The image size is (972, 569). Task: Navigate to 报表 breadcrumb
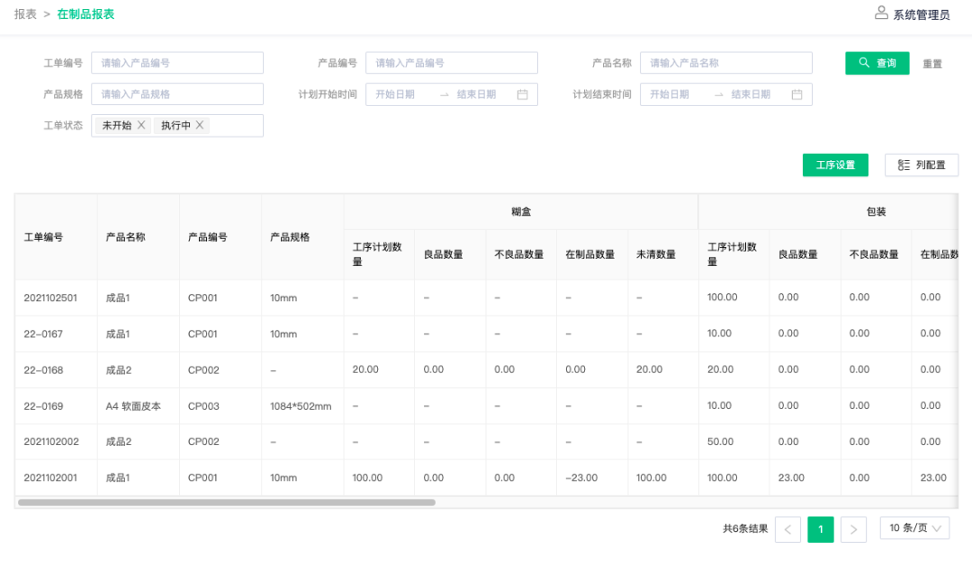(25, 14)
